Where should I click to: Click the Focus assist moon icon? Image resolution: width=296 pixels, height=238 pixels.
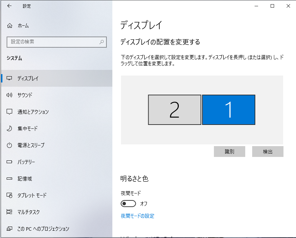coord(10,128)
